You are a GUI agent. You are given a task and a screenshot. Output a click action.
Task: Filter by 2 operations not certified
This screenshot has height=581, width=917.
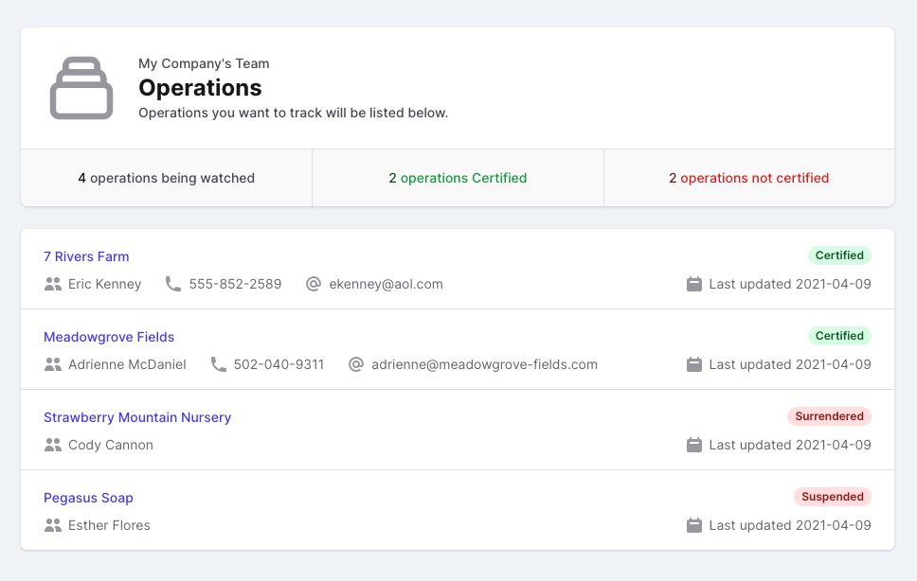pos(748,178)
